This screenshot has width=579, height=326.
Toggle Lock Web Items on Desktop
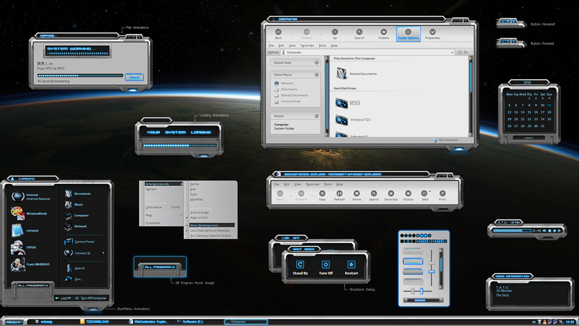(210, 230)
